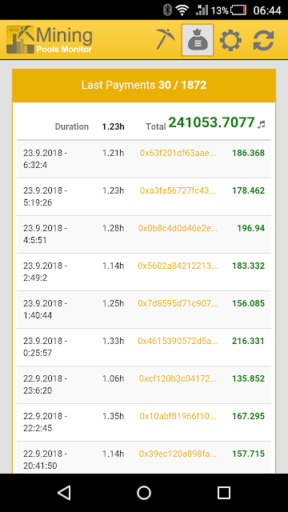
Task: Open the pickaxe mining stats view
Action: (166, 39)
